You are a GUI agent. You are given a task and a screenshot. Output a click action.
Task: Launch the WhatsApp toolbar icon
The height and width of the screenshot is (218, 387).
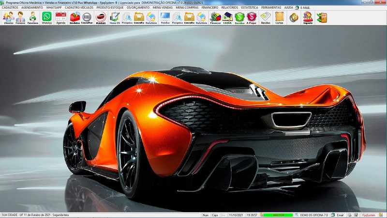click(x=46, y=18)
